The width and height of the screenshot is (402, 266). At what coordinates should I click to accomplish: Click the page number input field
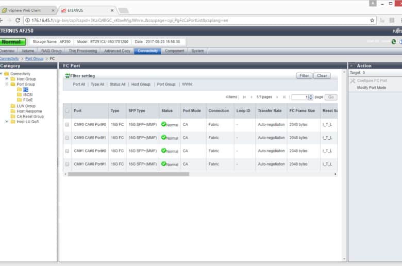coord(300,97)
